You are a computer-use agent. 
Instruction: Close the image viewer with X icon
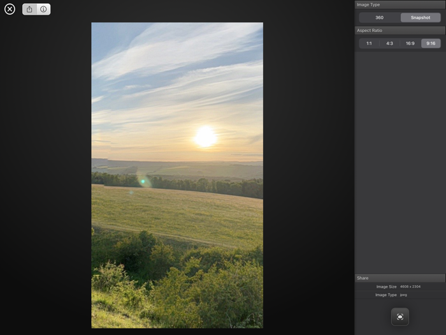click(x=10, y=9)
